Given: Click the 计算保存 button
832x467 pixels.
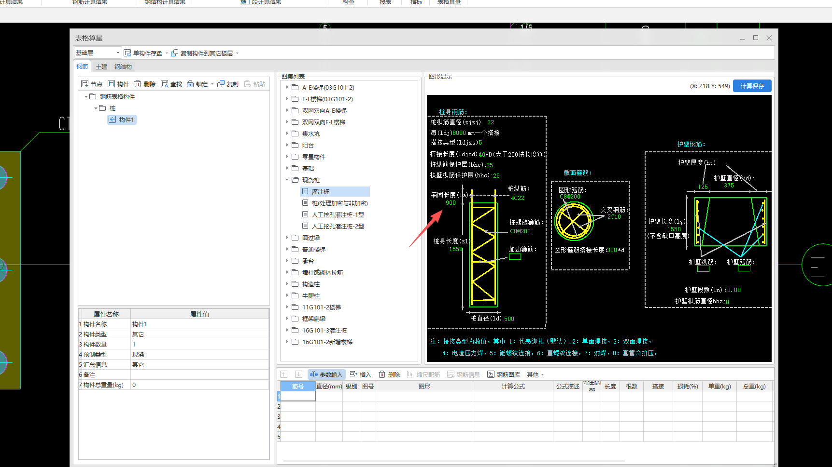Looking at the screenshot, I should click(752, 86).
